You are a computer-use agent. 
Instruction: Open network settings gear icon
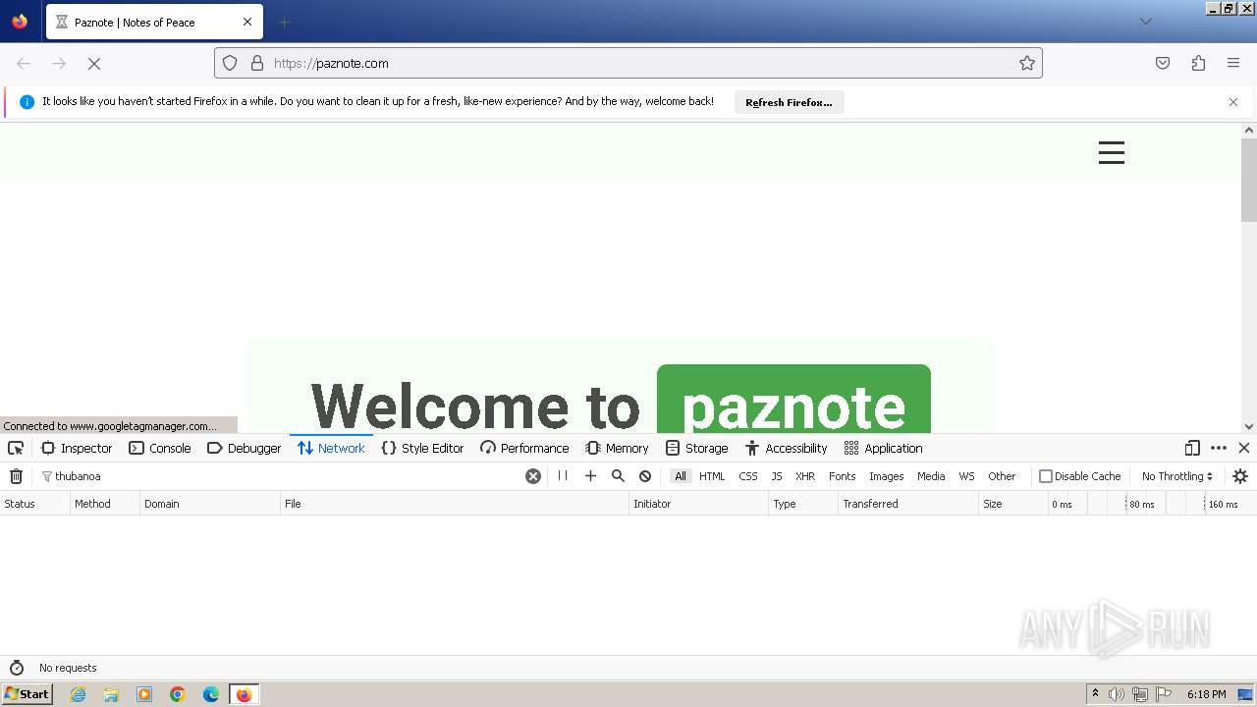(x=1240, y=476)
